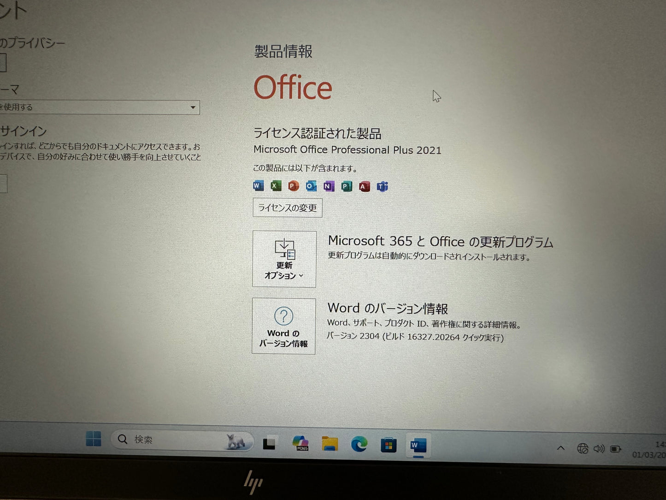Expand the 更新オプション update options menu

tap(284, 259)
